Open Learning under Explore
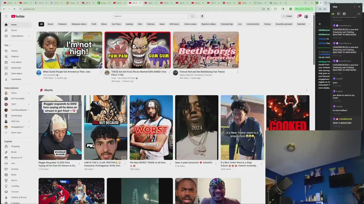This screenshot has width=364, height=204. point(17,186)
